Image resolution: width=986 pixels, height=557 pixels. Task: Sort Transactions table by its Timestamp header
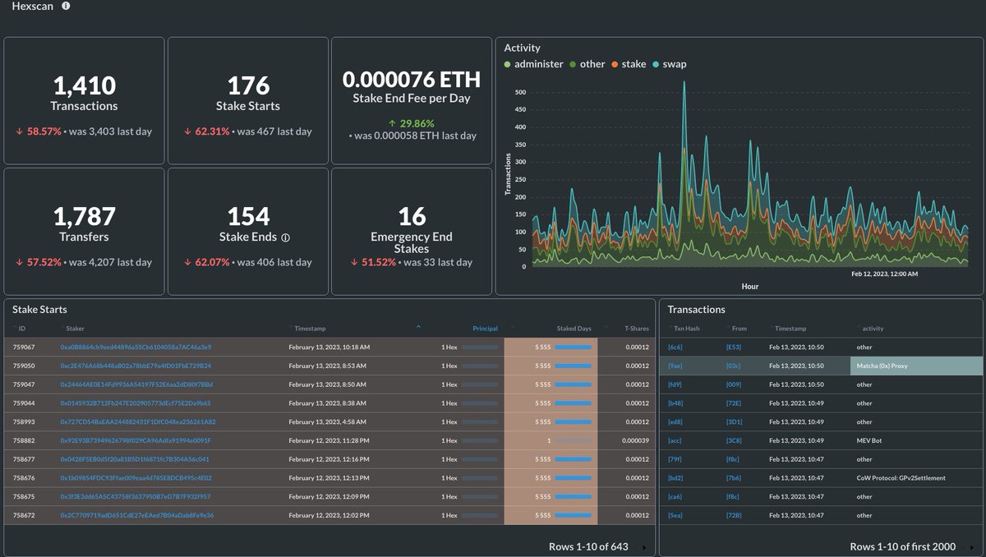pyautogui.click(x=789, y=329)
